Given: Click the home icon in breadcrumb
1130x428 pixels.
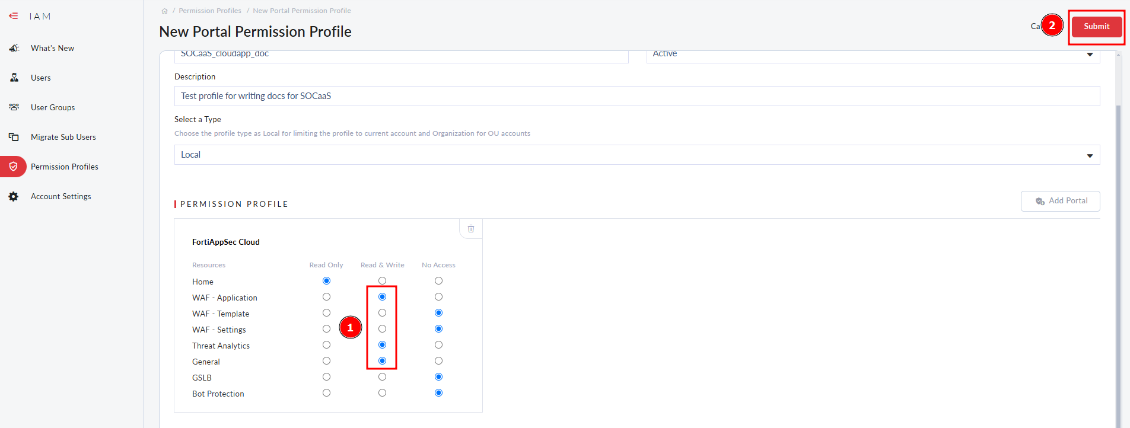Looking at the screenshot, I should [164, 11].
